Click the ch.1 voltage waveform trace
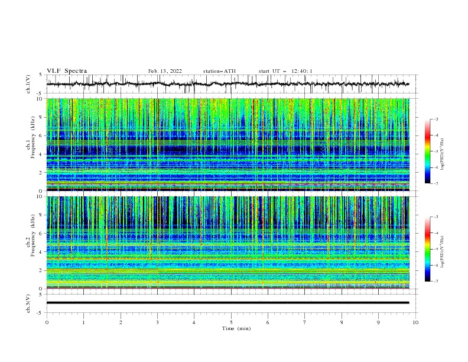Image resolution: width=468 pixels, height=362 pixels. [227, 84]
